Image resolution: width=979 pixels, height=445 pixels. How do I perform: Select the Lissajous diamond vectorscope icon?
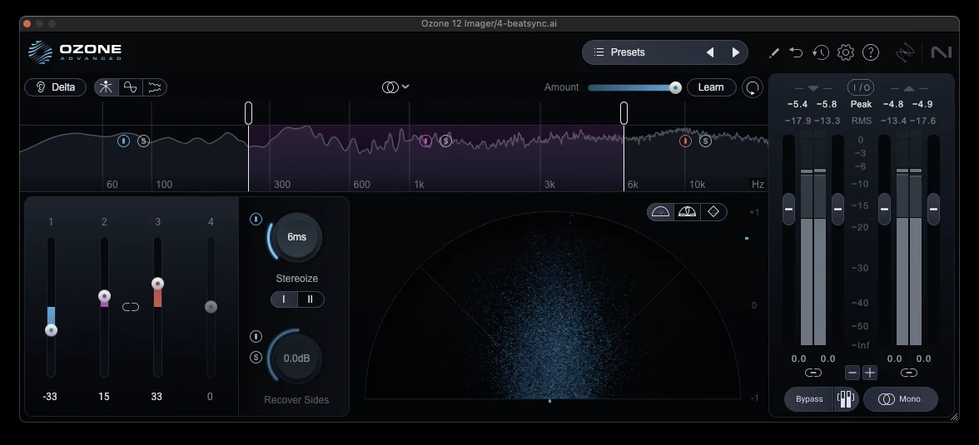point(713,212)
